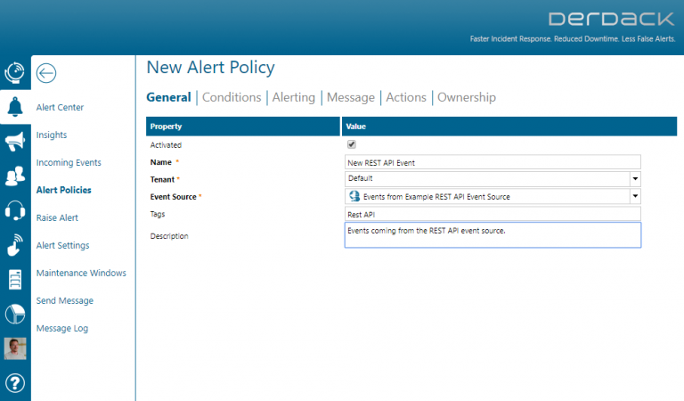Image resolution: width=684 pixels, height=401 pixels.
Task: Open help via question mark icon
Action: point(14,383)
